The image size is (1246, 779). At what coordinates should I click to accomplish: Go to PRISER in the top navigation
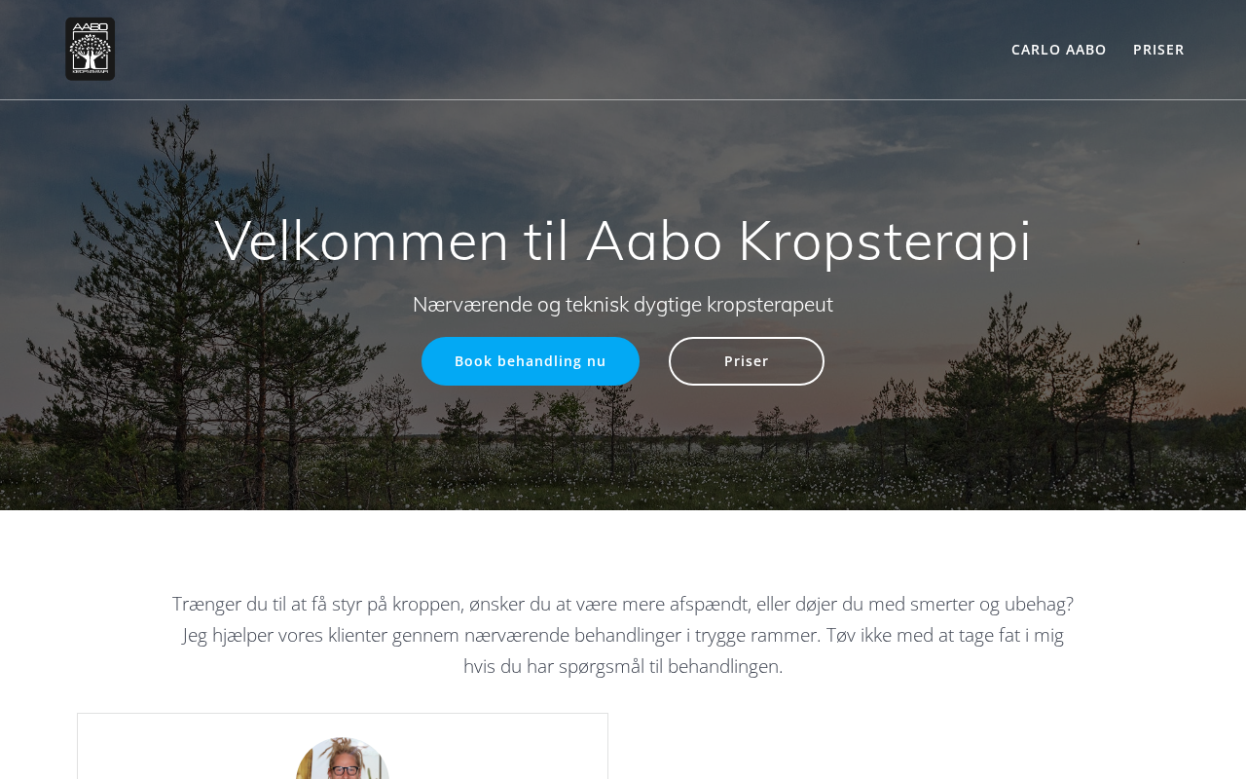1158,50
